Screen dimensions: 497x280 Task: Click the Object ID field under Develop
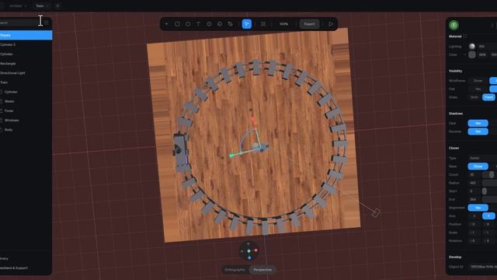click(482, 267)
